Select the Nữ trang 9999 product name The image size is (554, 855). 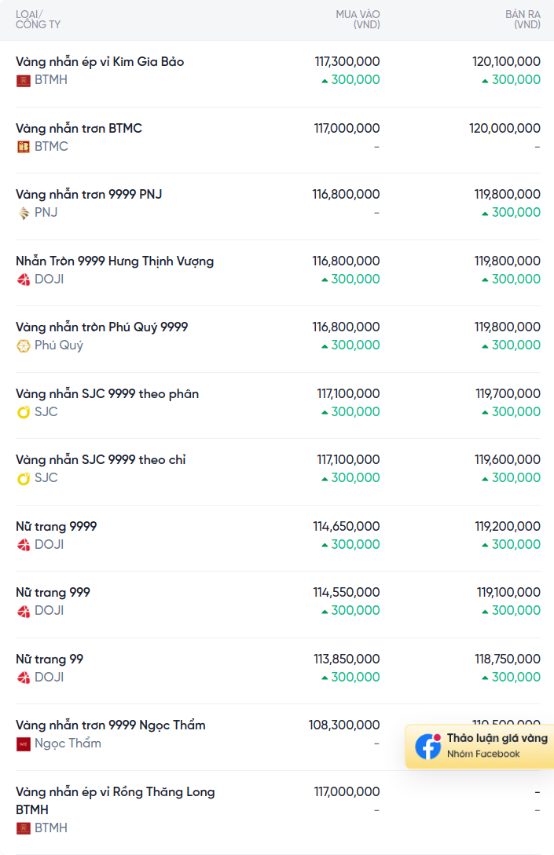(57, 526)
